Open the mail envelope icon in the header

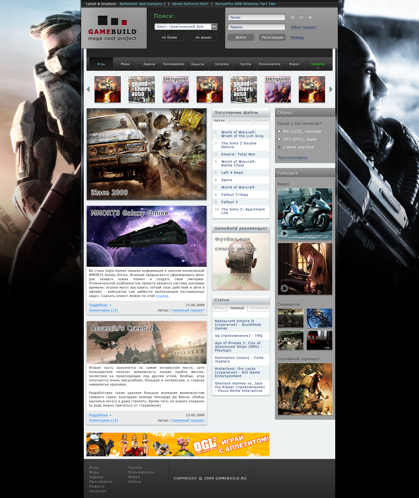click(301, 17)
